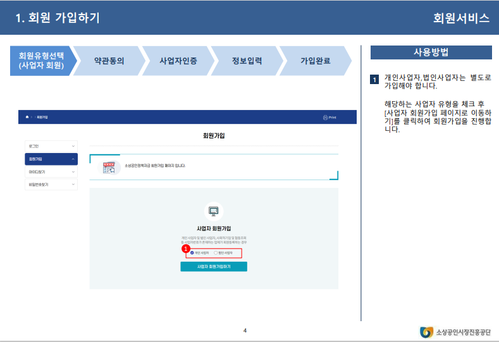Expand the 아이디찾기 sidebar chevron
The height and width of the screenshot is (342, 499).
tap(73, 172)
